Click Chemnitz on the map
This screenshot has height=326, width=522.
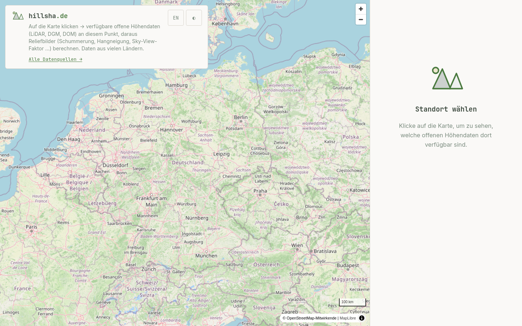pyautogui.click(x=232, y=176)
